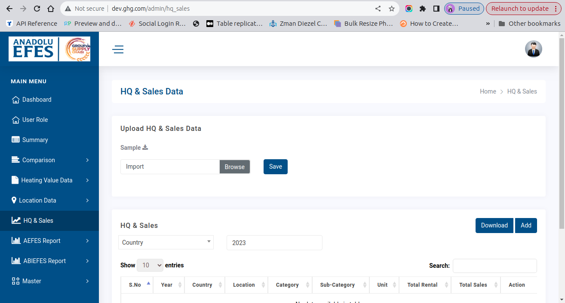Bookmark this page with star icon
565x303 pixels.
[391, 9]
